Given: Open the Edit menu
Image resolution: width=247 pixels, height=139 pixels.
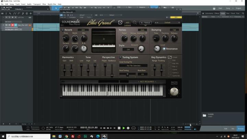Looking at the screenshot, I should (7, 4).
